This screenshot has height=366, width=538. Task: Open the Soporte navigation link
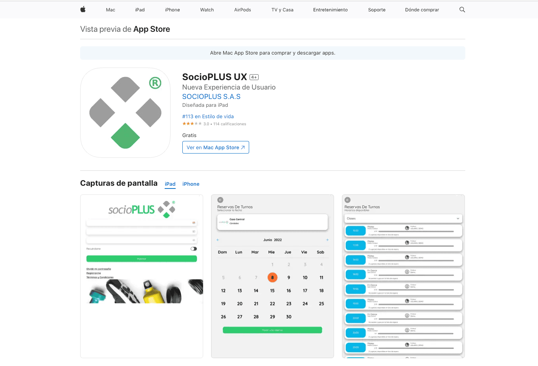[376, 10]
